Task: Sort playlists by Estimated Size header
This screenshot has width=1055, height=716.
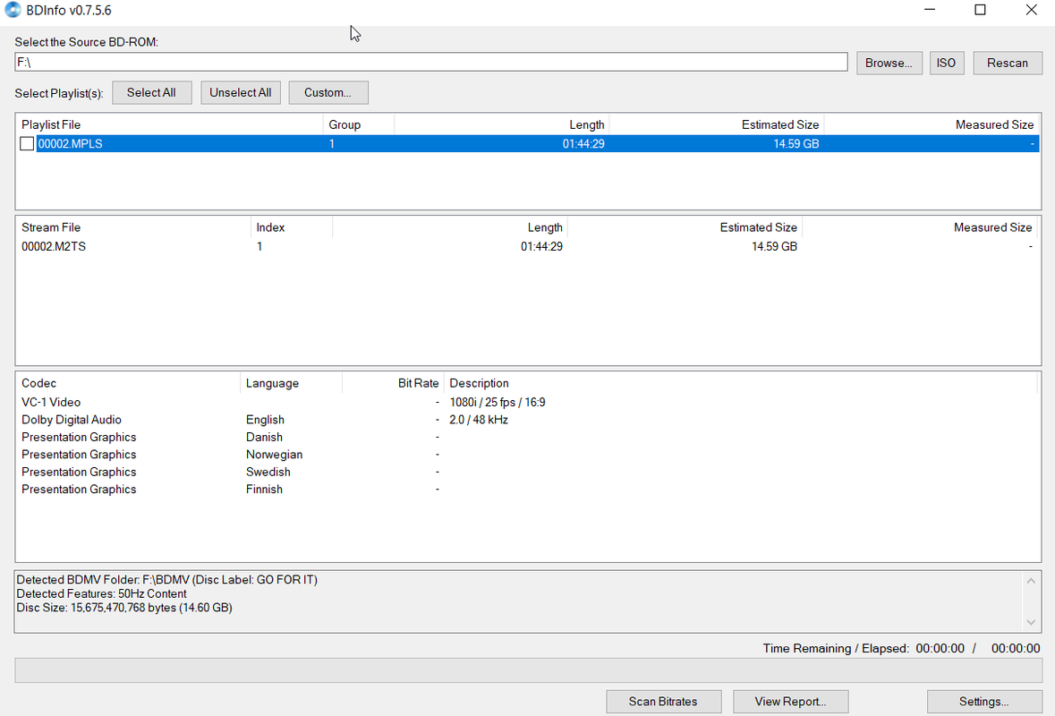Action: [717, 124]
